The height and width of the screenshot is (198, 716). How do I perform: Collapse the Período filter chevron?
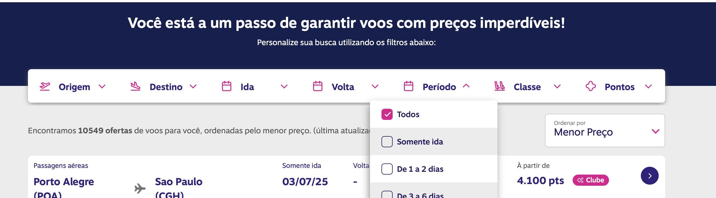pos(466,86)
